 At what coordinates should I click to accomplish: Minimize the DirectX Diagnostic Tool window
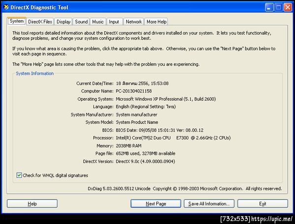[269, 7]
